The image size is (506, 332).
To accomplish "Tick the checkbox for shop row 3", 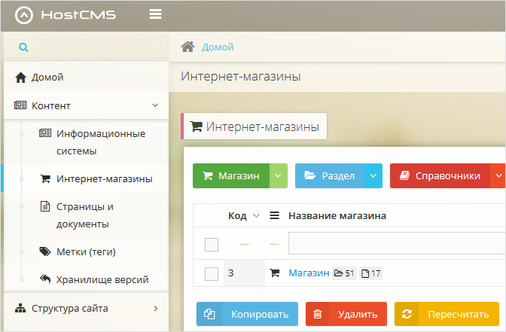I will pos(212,273).
